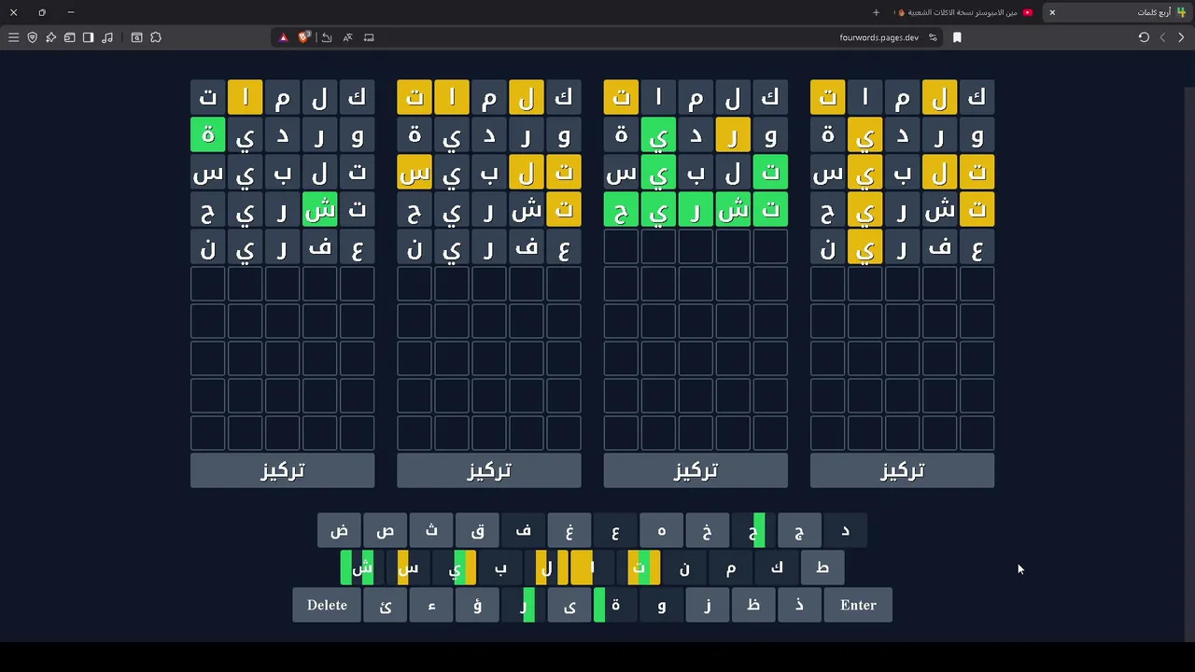Tap the ح key with green stripe
Viewport: 1195px width, 672px height.
click(752, 530)
